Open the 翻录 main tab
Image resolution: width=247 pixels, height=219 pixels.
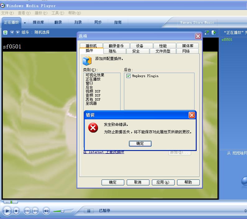point(58,22)
